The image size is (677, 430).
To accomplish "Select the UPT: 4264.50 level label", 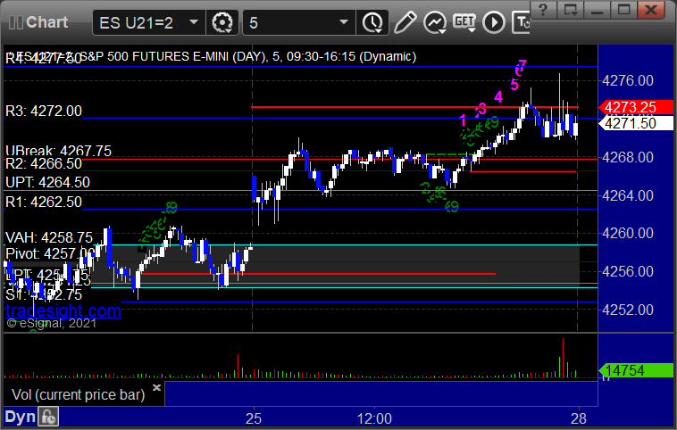I will [47, 182].
